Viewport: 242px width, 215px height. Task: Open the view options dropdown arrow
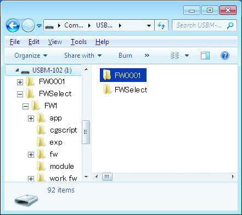[x=187, y=56]
